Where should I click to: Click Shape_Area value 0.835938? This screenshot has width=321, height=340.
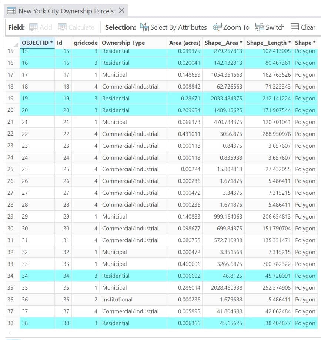click(x=224, y=158)
